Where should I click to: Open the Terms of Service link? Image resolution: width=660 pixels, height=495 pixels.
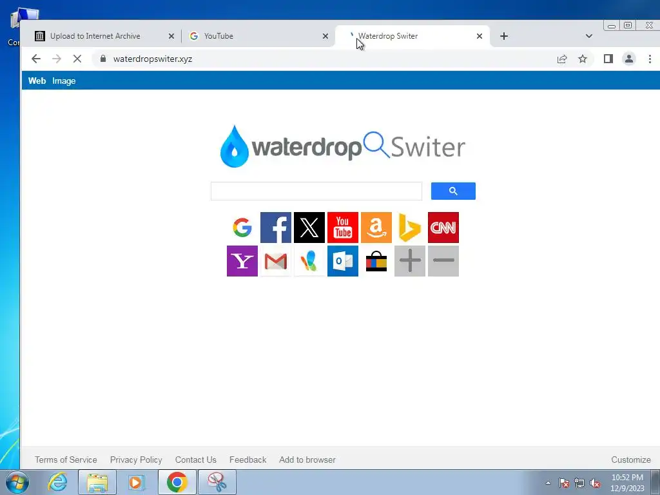click(x=66, y=460)
